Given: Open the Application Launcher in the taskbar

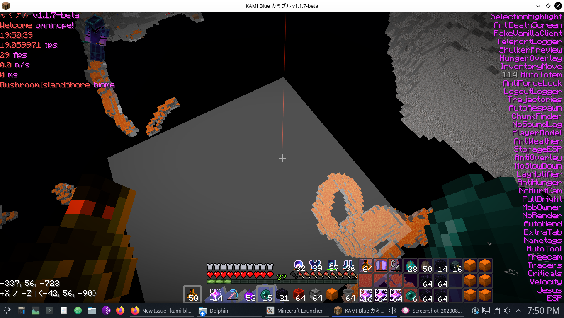Looking at the screenshot, I should point(7,310).
